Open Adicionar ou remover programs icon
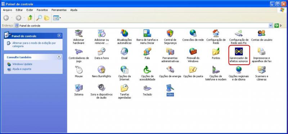This screenshot has width=288, height=134. coord(102,37)
